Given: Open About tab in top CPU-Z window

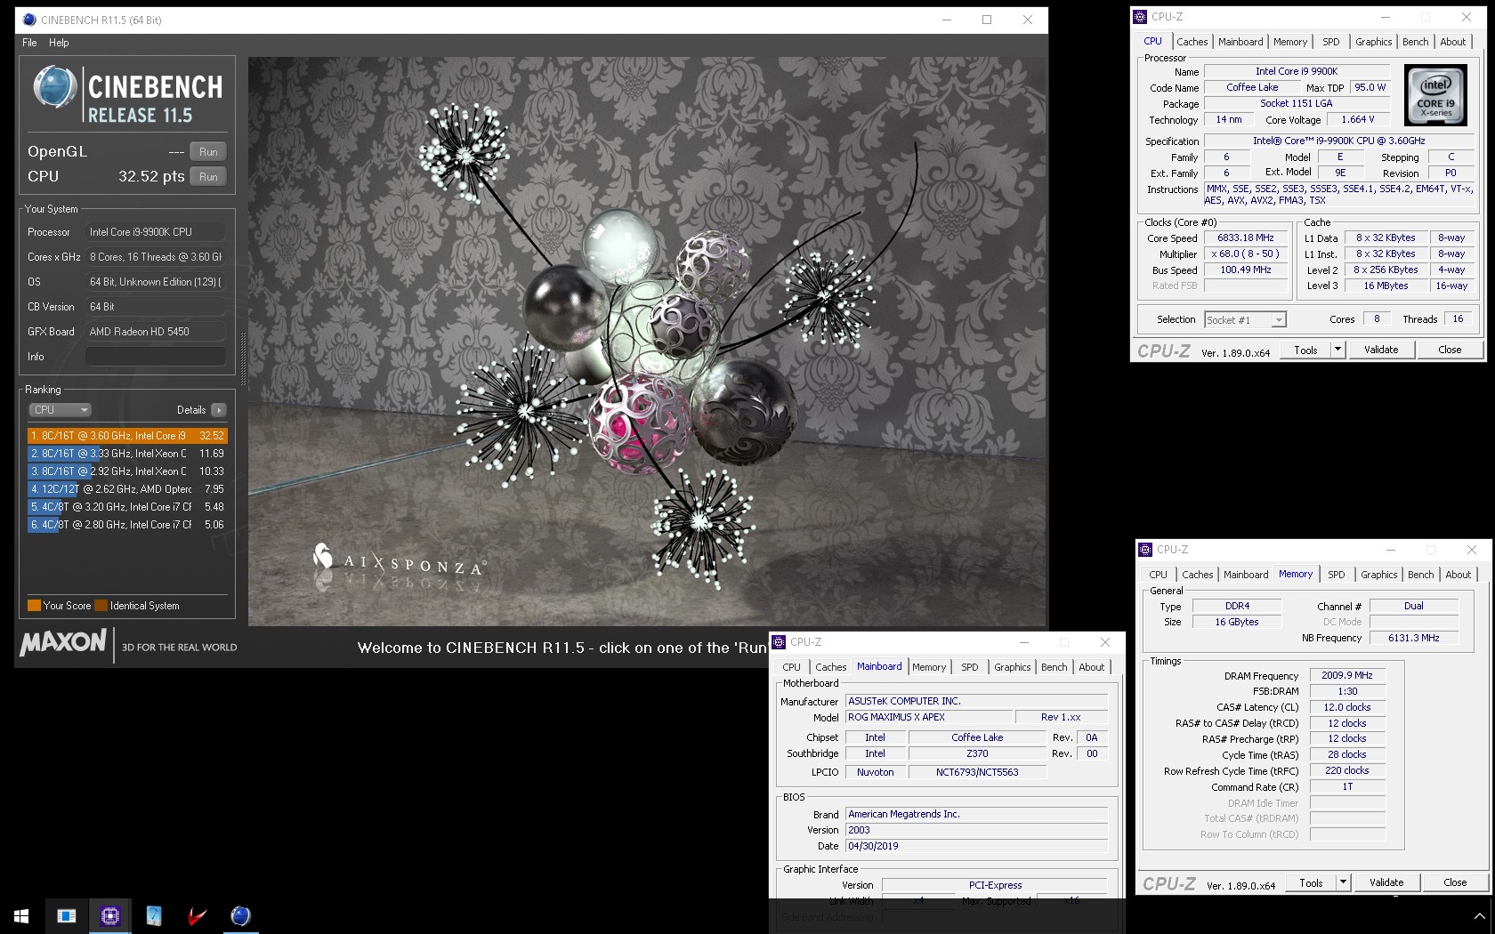Looking at the screenshot, I should click(x=1452, y=42).
